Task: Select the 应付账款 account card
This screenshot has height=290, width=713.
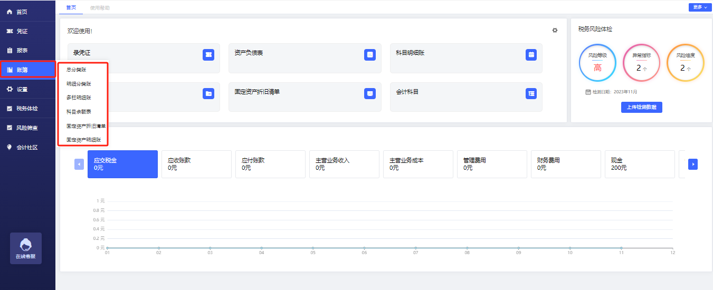Action: point(270,164)
